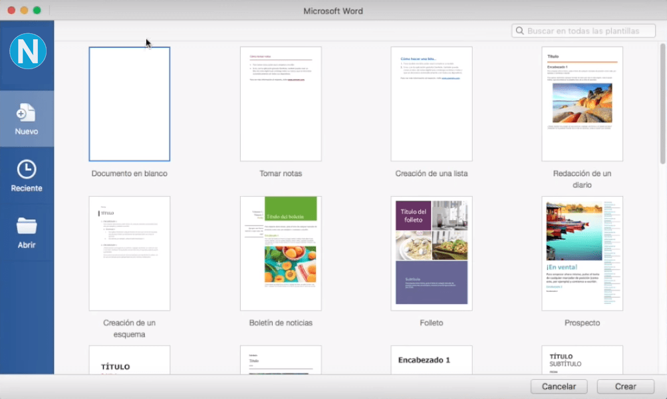Open the Boletín de noticias template
Viewport: 667px width, 399px height.
click(x=280, y=253)
